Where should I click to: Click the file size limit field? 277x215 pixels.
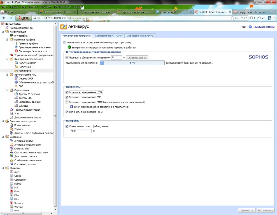click(x=81, y=131)
